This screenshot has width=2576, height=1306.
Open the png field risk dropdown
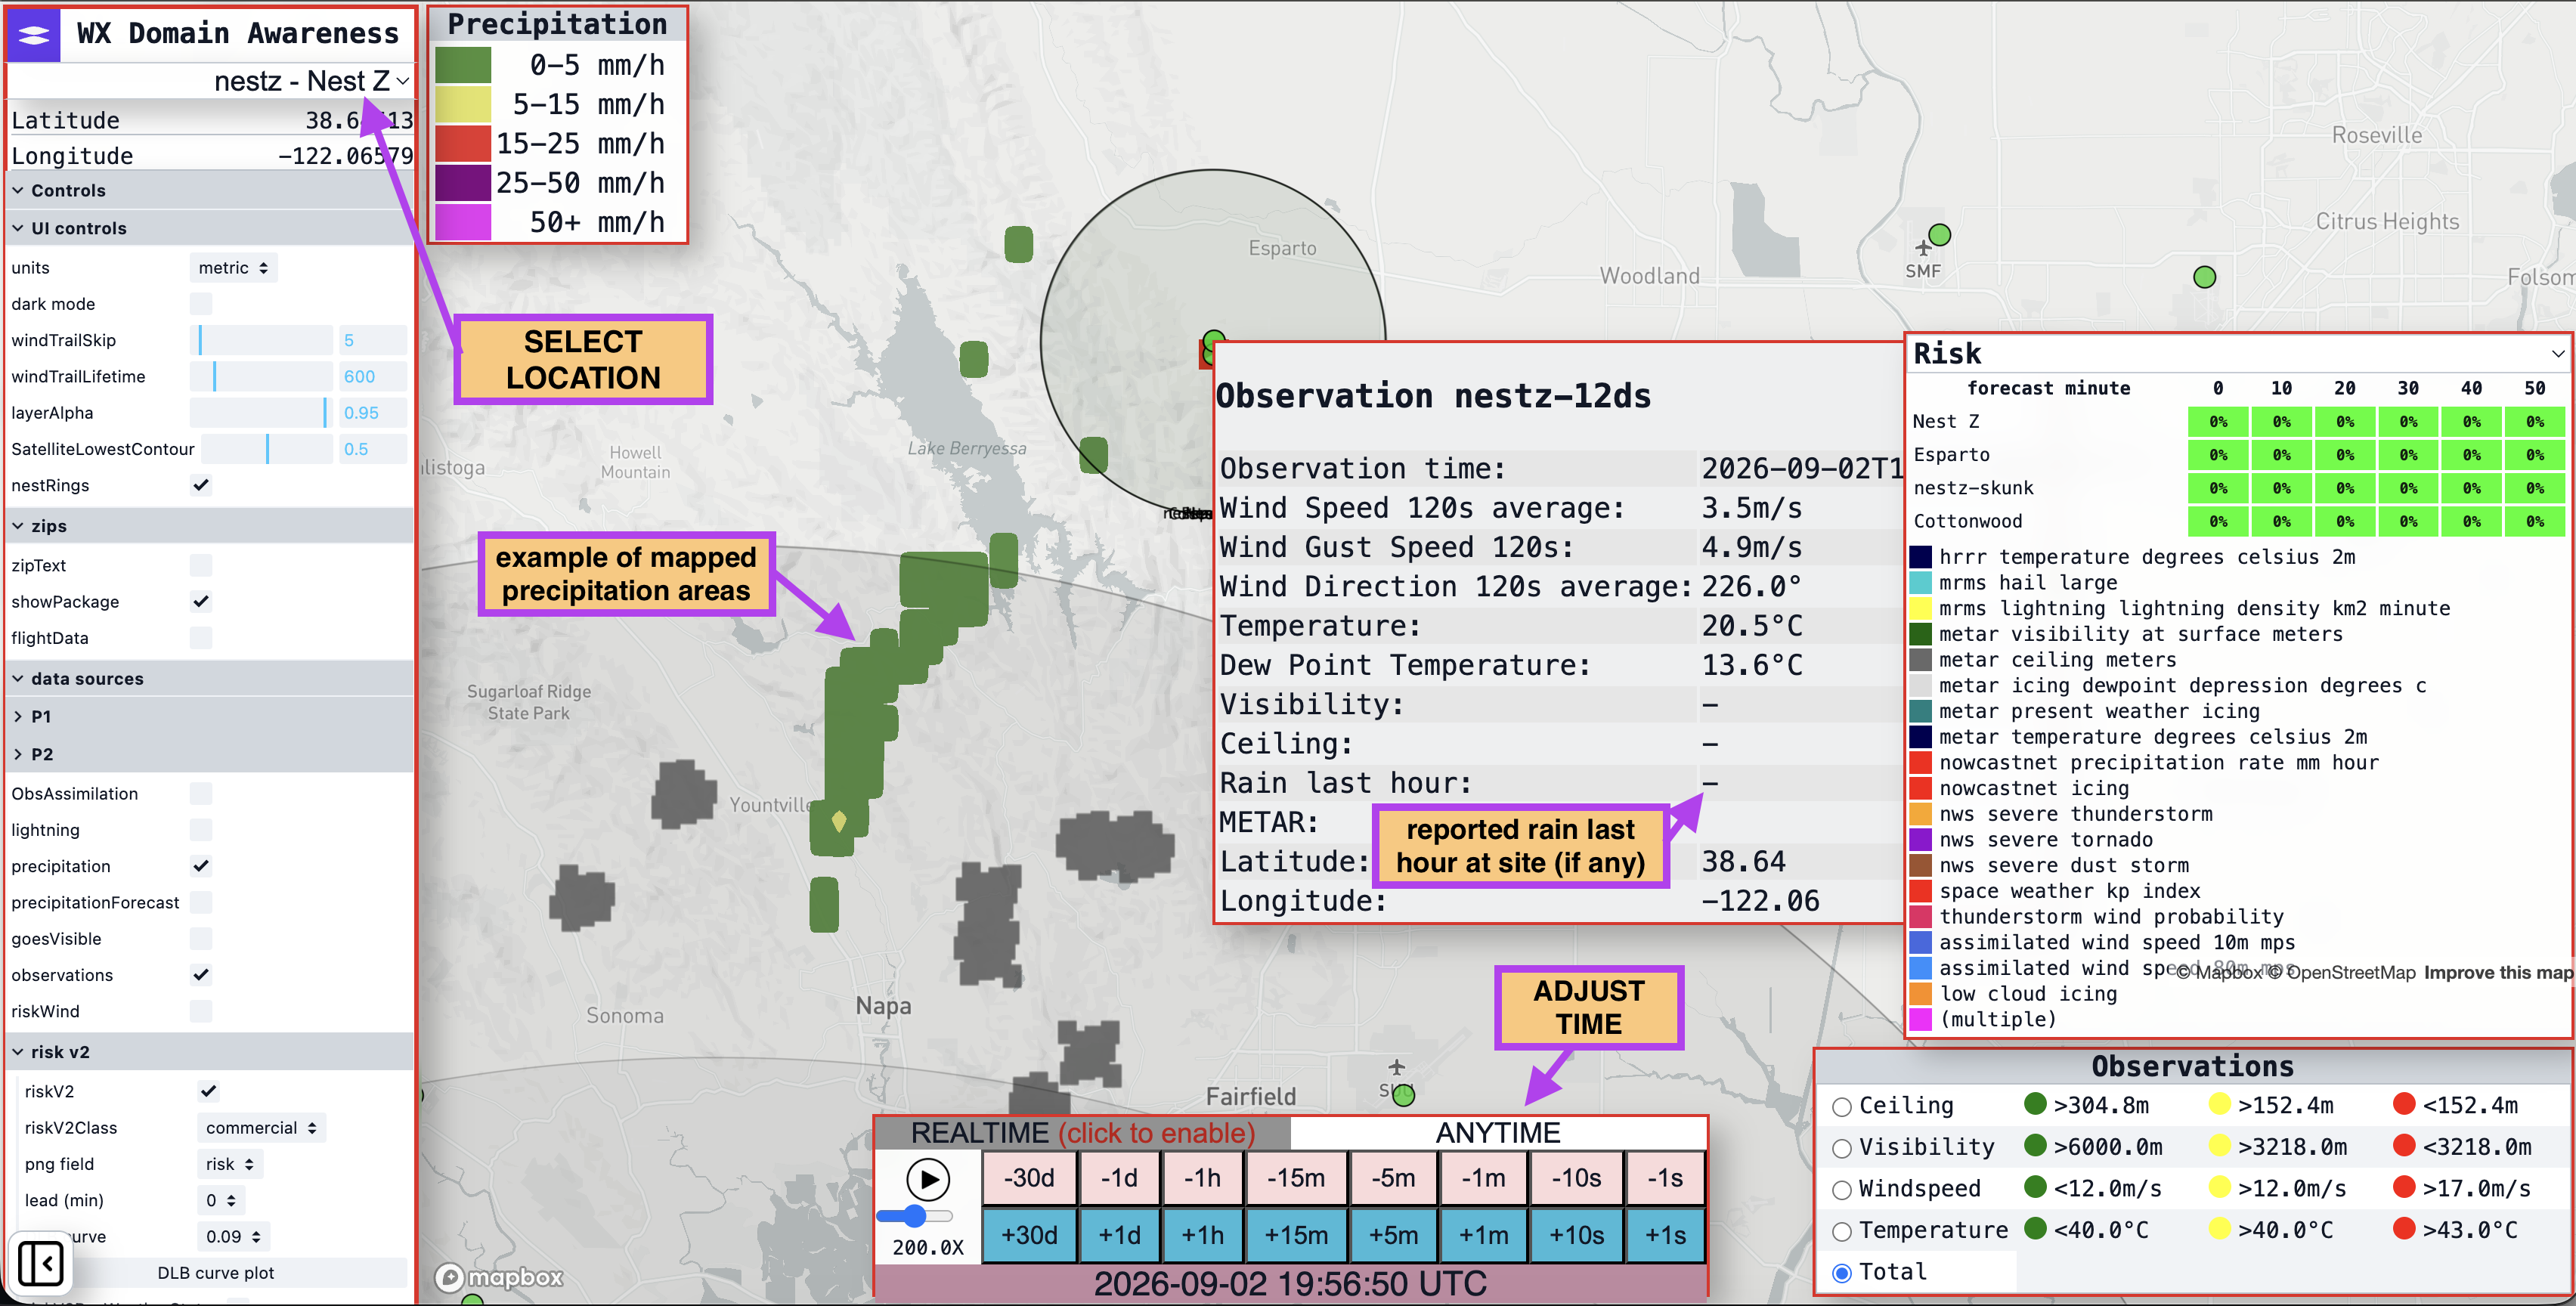(x=230, y=1164)
